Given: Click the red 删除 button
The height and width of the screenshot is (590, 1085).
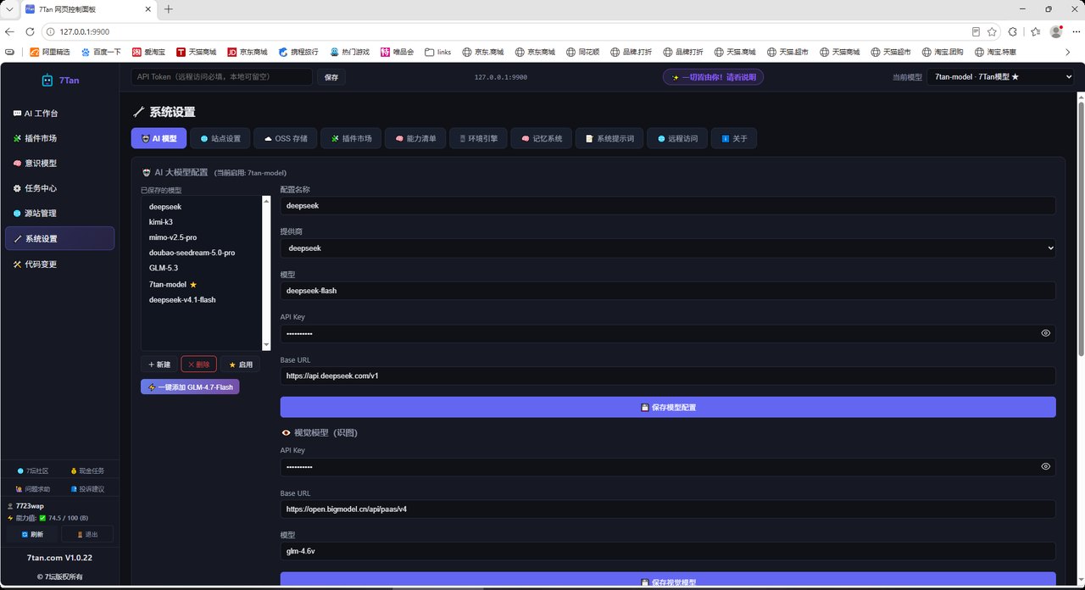Looking at the screenshot, I should 198,365.
